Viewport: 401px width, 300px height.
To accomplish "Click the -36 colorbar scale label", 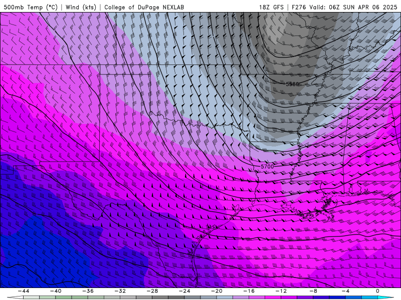I will [x=88, y=291].
